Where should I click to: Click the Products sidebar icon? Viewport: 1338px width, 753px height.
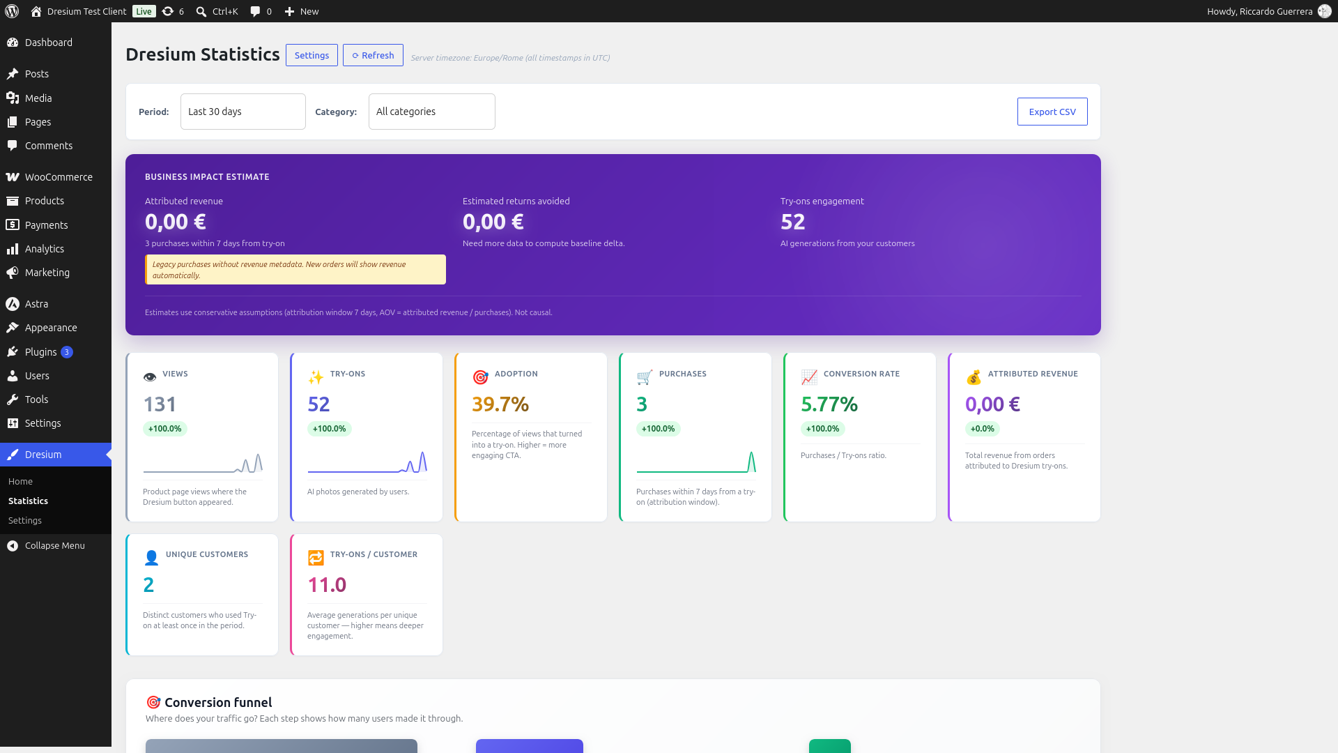(x=13, y=201)
